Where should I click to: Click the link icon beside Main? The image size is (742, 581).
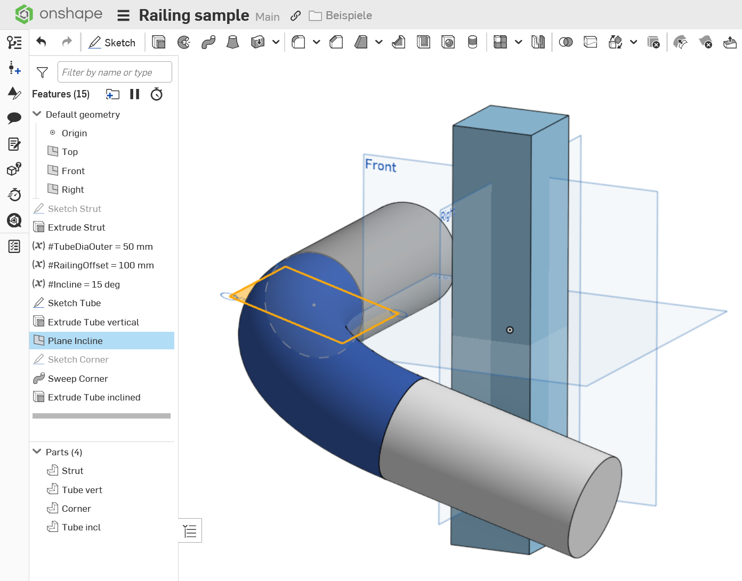(295, 16)
